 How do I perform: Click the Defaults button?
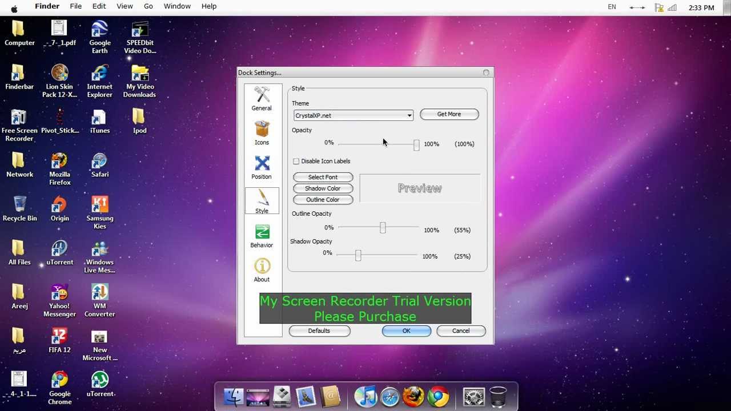point(319,331)
